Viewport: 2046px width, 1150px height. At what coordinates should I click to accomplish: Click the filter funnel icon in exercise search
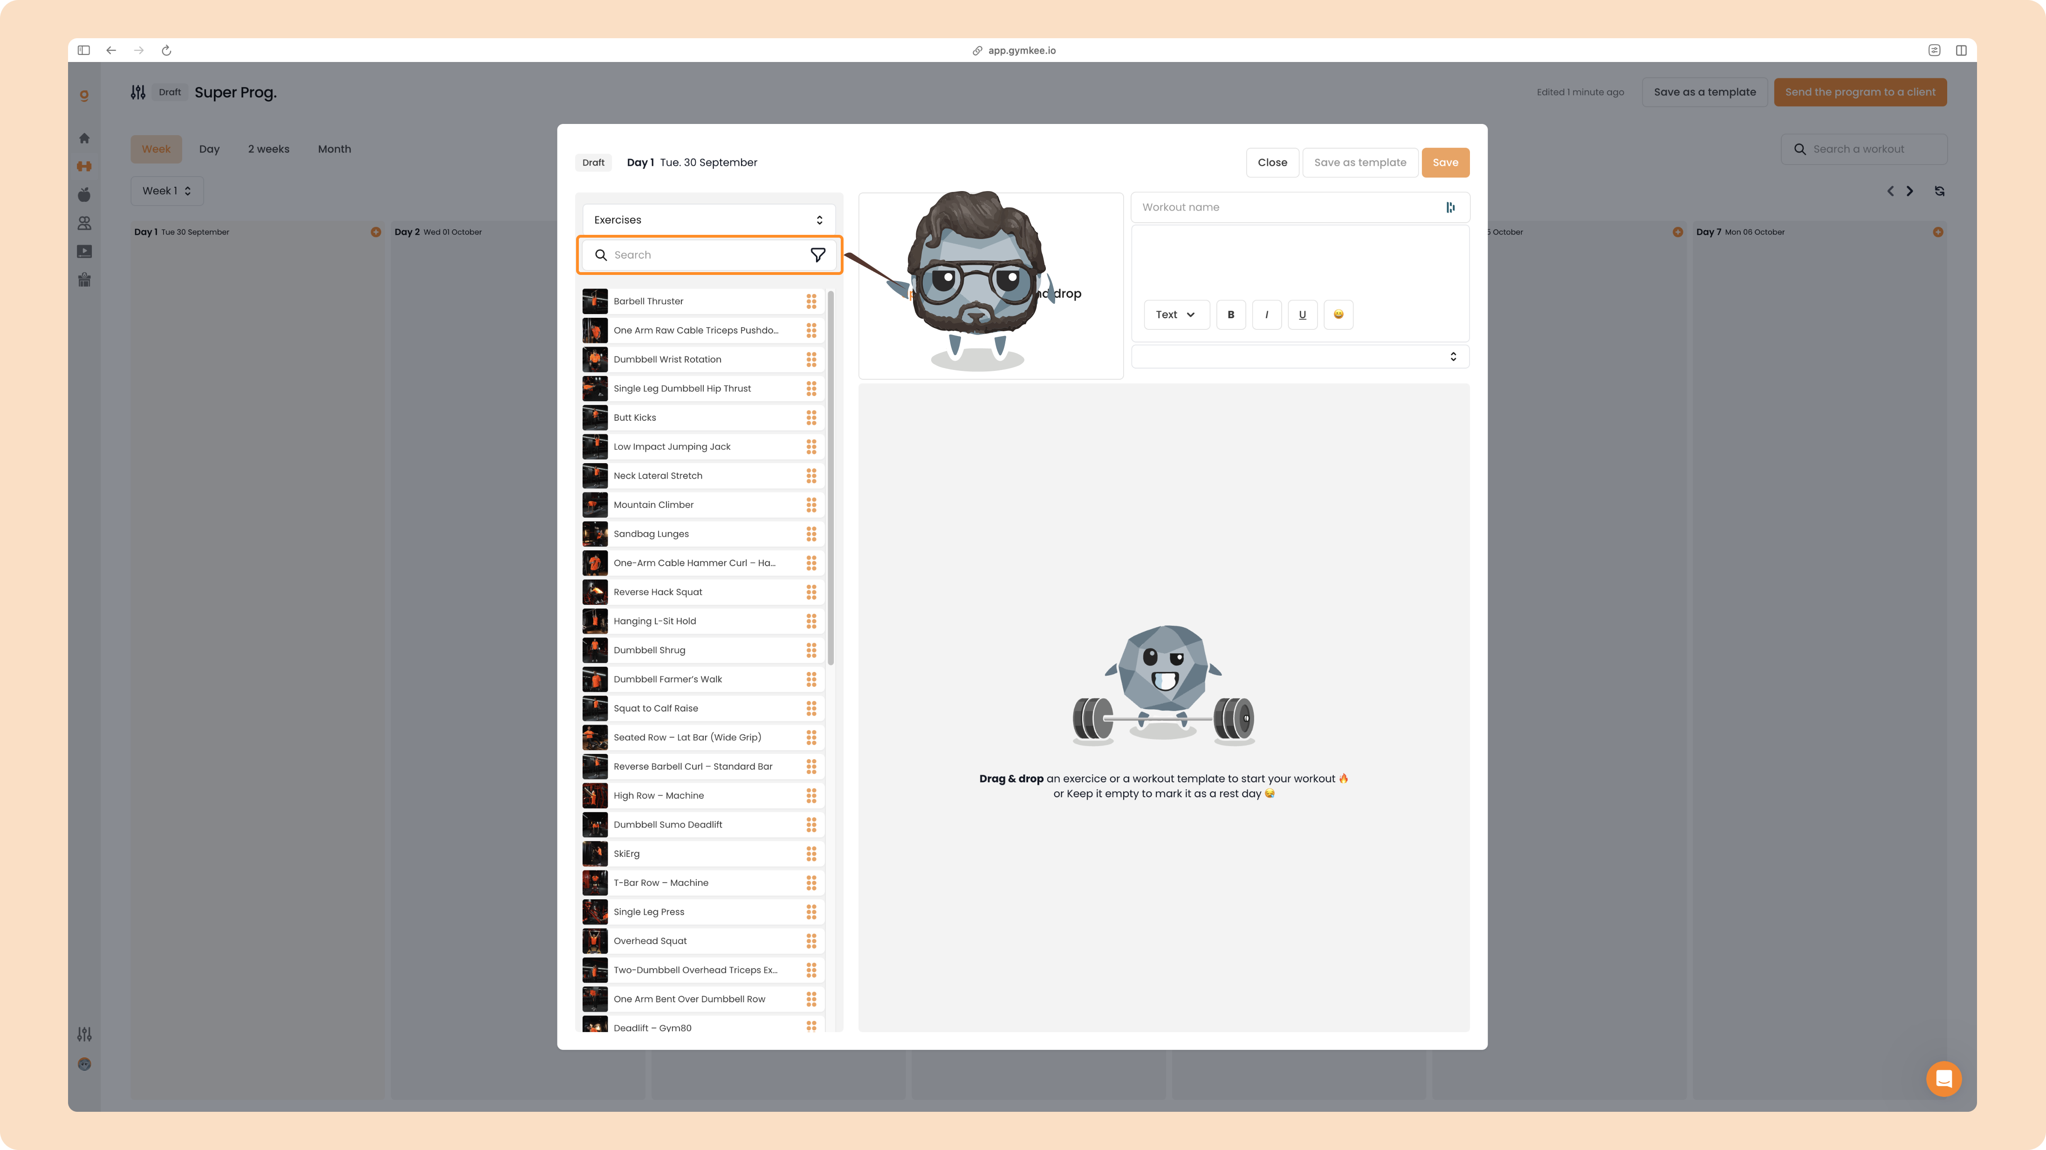click(817, 255)
